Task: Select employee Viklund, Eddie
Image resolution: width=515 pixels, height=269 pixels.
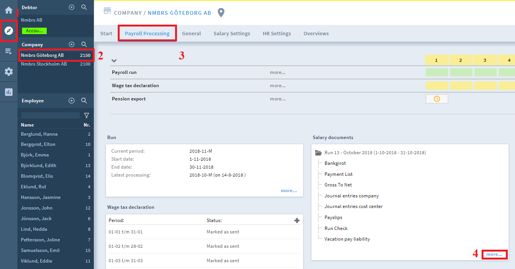Action: pos(55,261)
